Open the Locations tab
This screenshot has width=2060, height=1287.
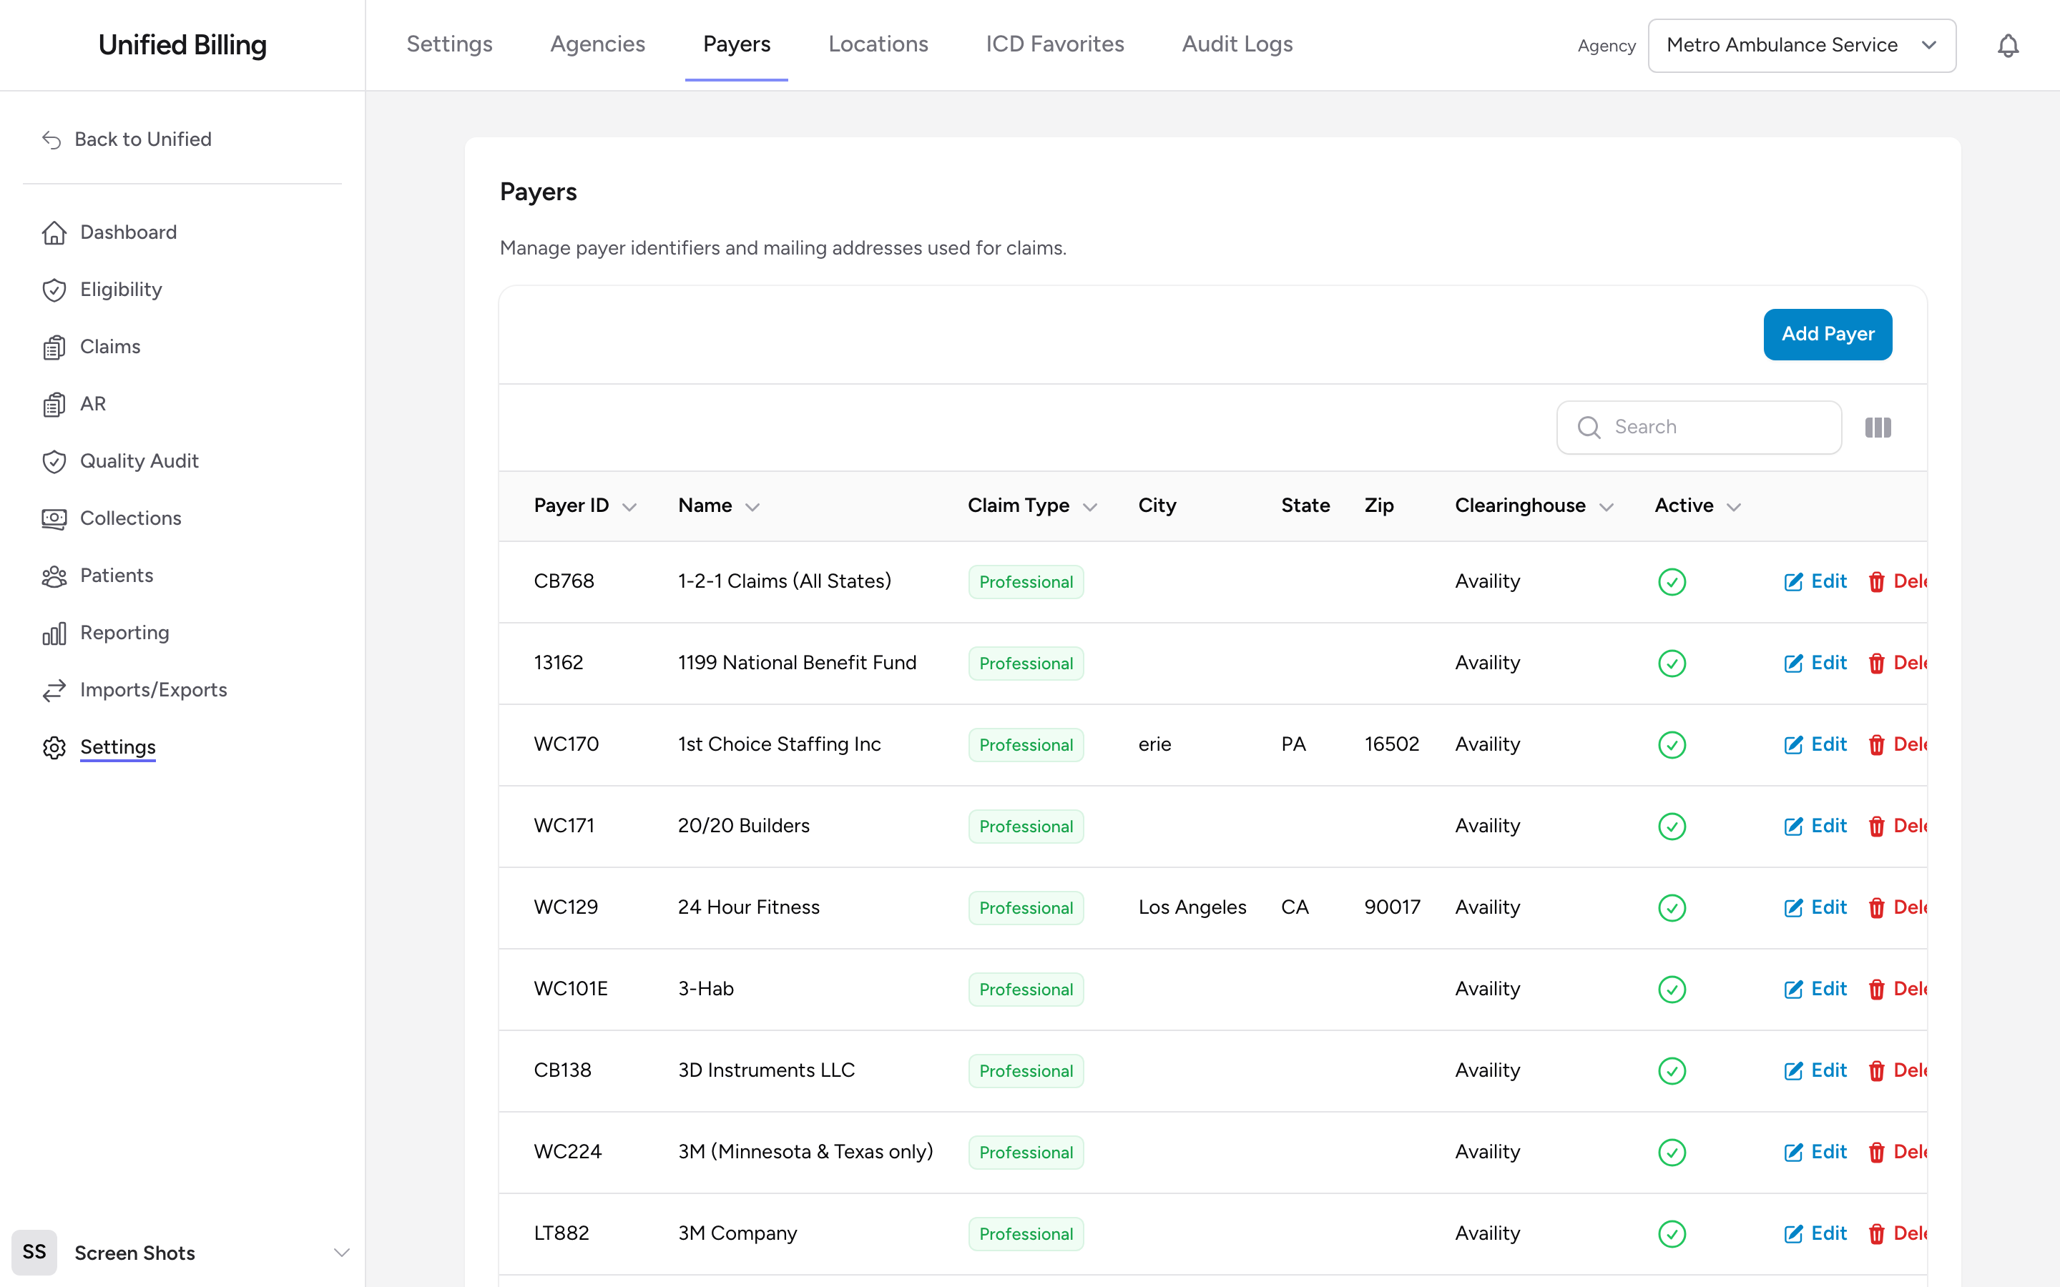(x=878, y=44)
